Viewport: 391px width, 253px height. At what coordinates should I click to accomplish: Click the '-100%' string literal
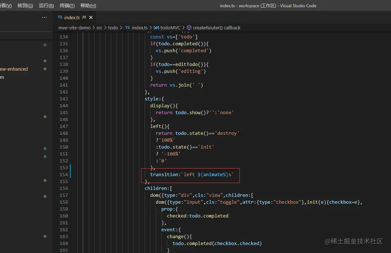click(171, 154)
